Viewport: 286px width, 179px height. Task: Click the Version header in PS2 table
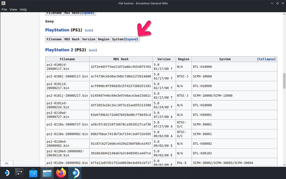coord(164,59)
